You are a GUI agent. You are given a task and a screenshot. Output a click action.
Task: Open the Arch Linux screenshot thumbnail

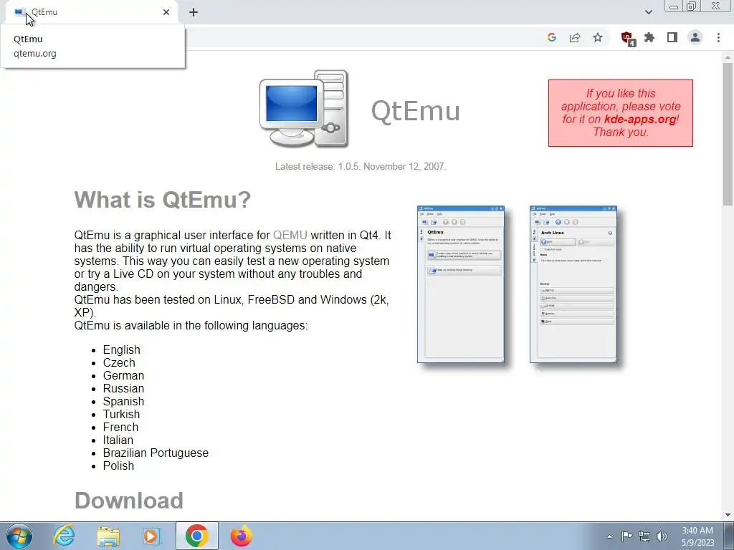tap(573, 284)
